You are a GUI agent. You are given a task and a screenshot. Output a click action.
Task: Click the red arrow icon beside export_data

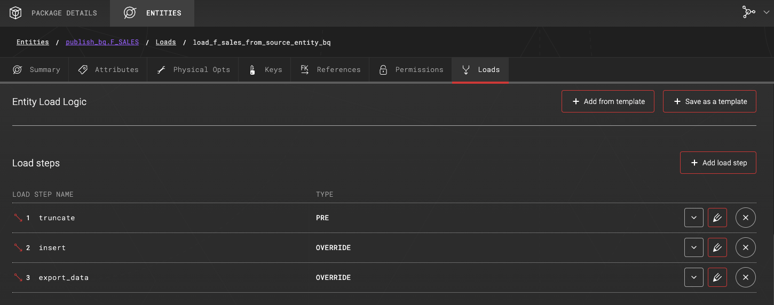[18, 278]
